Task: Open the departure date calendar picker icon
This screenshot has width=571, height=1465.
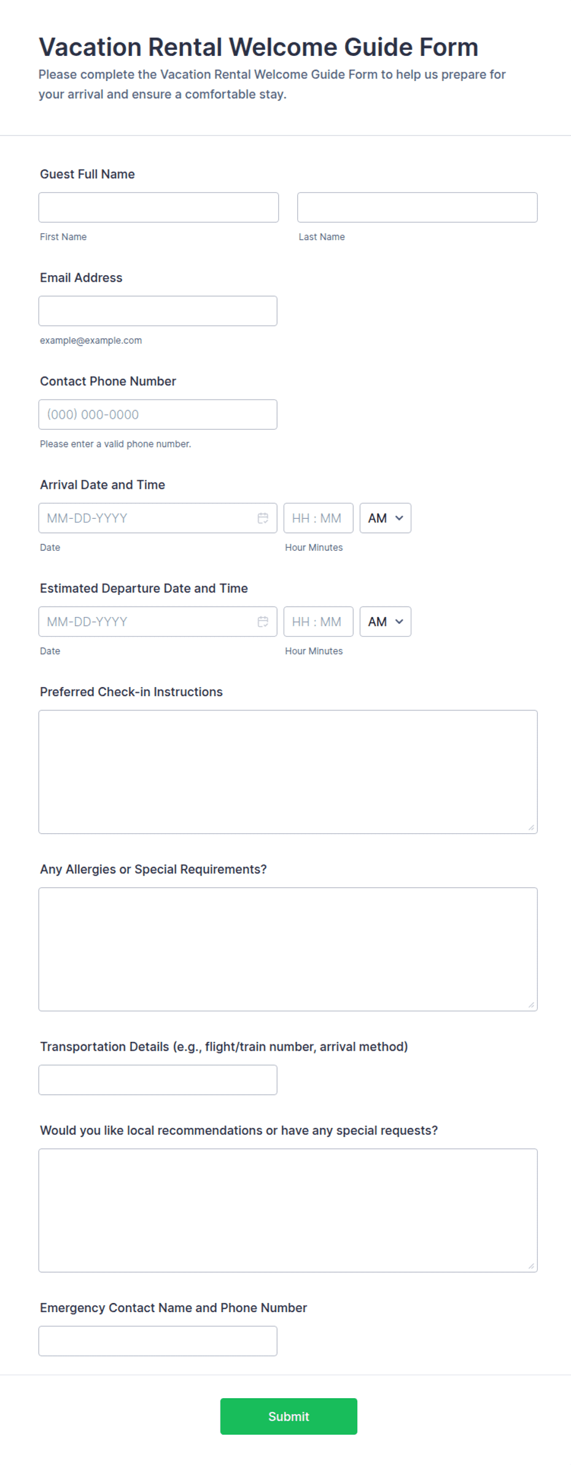Action: coord(263,622)
